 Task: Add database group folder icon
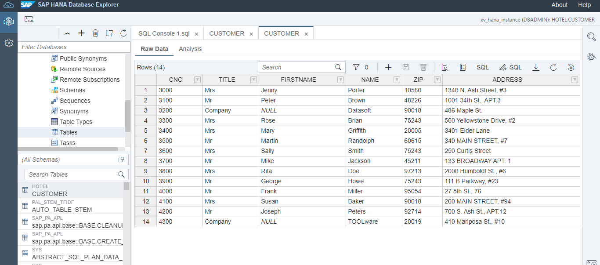coord(109,33)
